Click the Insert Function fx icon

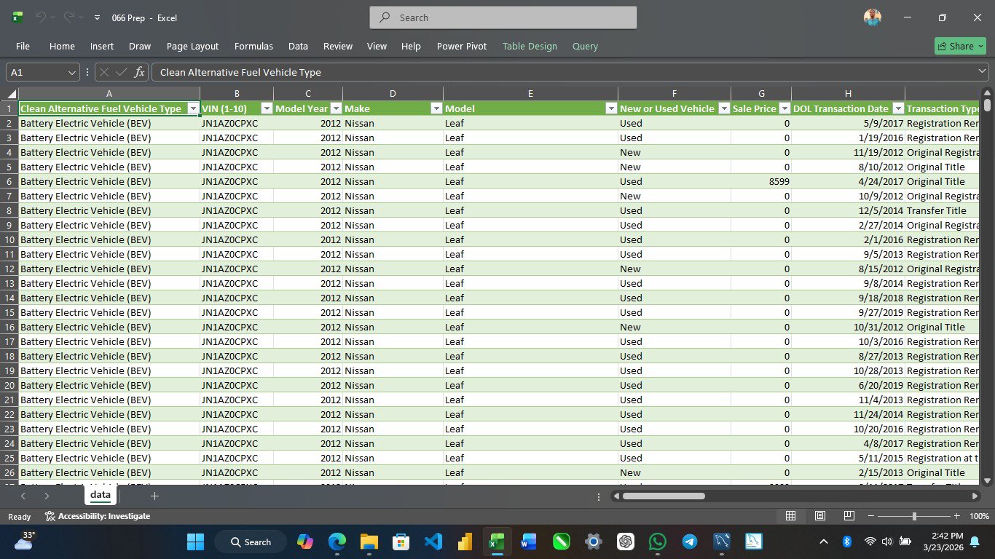click(139, 72)
